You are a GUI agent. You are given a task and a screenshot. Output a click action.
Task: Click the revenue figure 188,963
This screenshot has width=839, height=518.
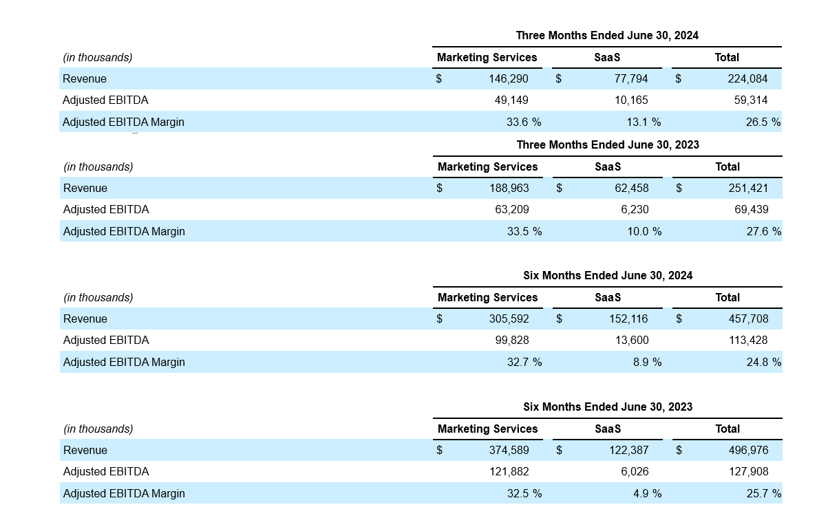coord(509,188)
